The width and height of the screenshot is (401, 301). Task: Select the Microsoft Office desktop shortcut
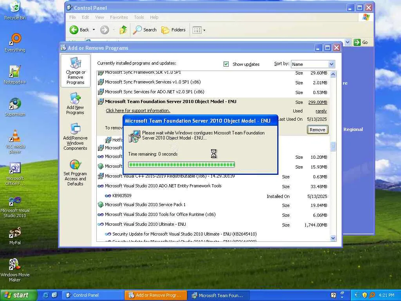point(15,174)
